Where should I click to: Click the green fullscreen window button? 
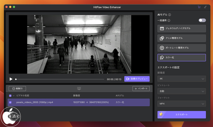pyautogui.click(x=14, y=7)
